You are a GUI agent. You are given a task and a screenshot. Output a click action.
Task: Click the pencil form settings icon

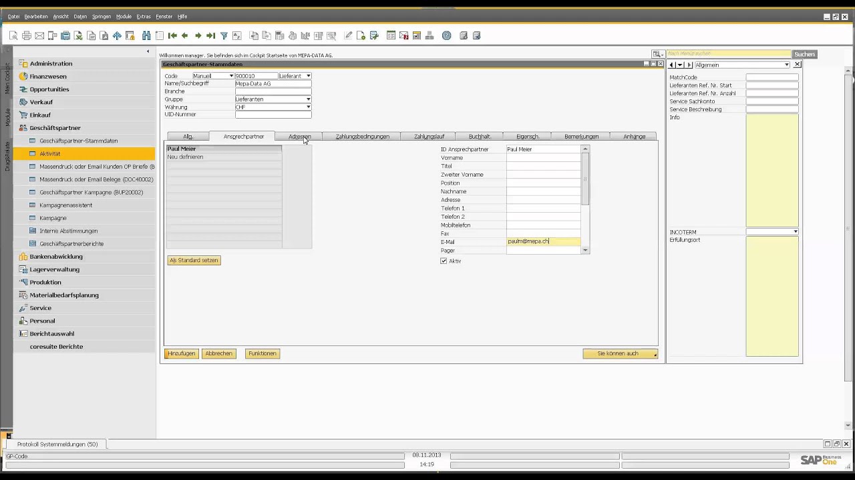(x=348, y=35)
